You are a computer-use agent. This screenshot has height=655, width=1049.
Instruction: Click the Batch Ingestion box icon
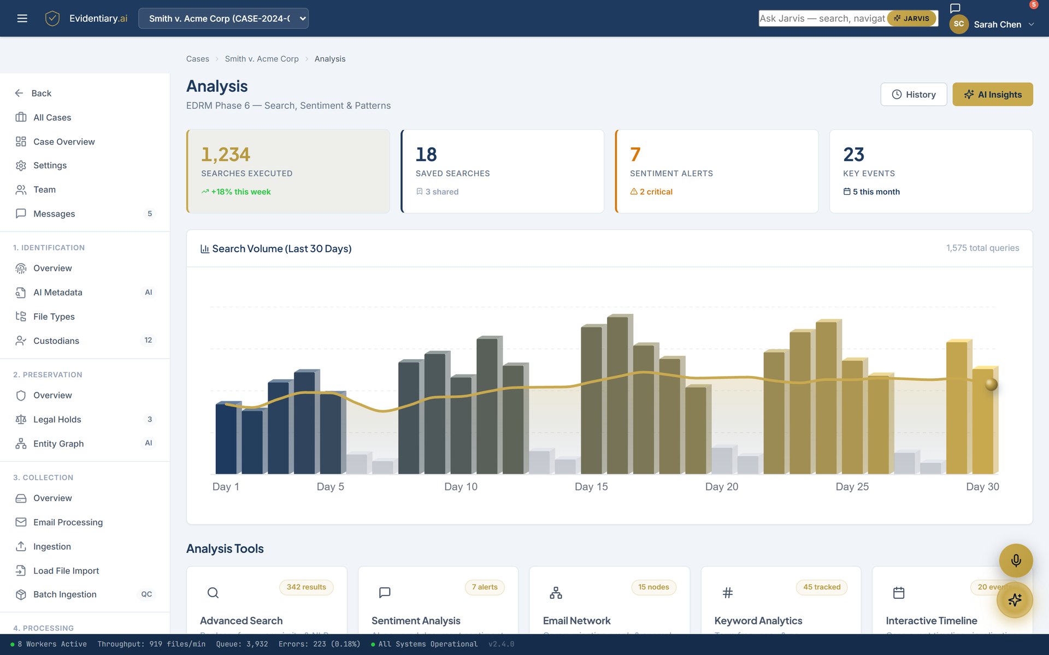tap(21, 594)
